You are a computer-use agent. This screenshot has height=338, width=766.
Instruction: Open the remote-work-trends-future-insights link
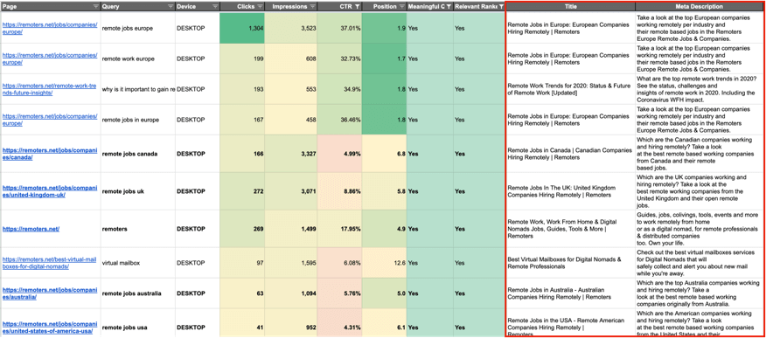pos(50,90)
